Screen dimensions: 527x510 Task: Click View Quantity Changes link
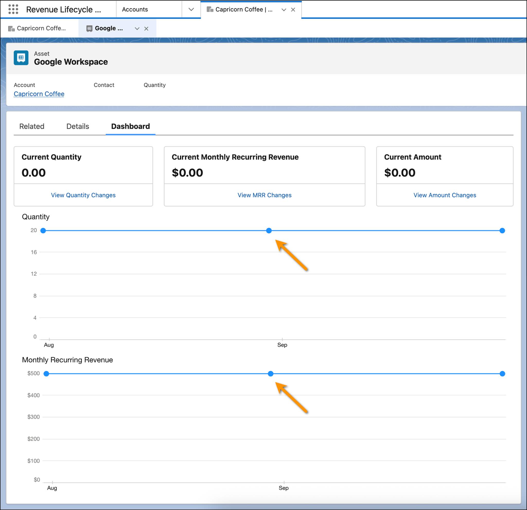83,195
